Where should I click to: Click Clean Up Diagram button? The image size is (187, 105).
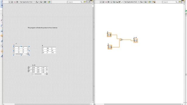154,2
